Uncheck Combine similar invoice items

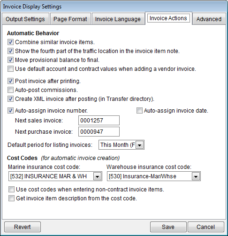click(10, 42)
